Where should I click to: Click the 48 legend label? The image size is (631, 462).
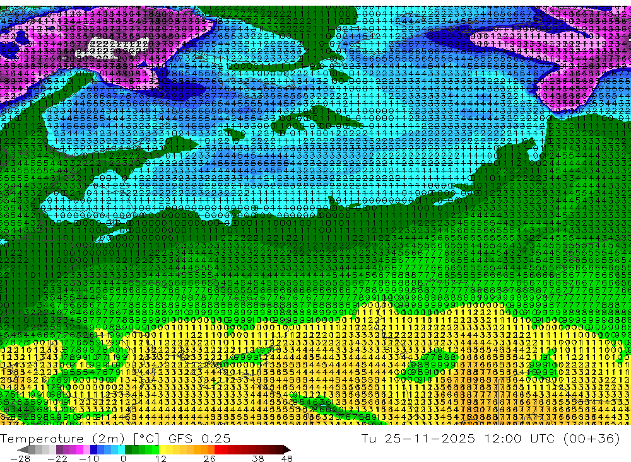click(x=287, y=459)
